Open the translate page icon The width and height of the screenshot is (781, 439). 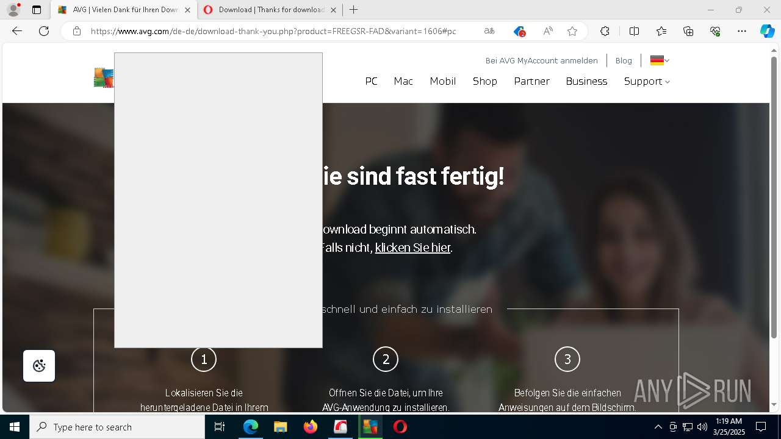(x=489, y=31)
